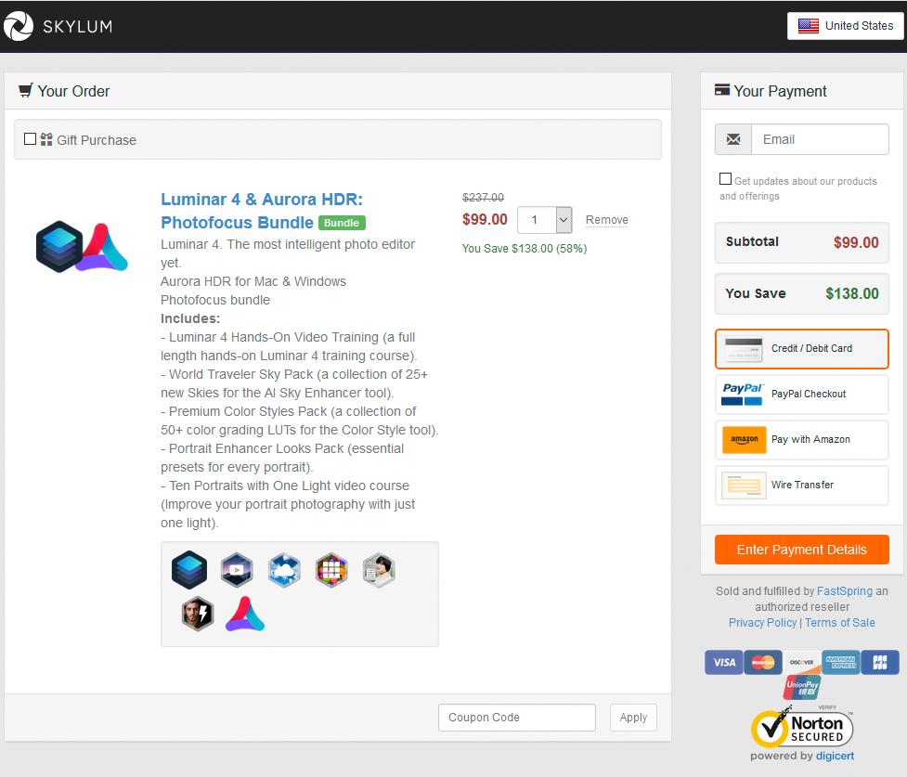Open the FastSpring link
Screen dimensions: 907x777
(845, 591)
